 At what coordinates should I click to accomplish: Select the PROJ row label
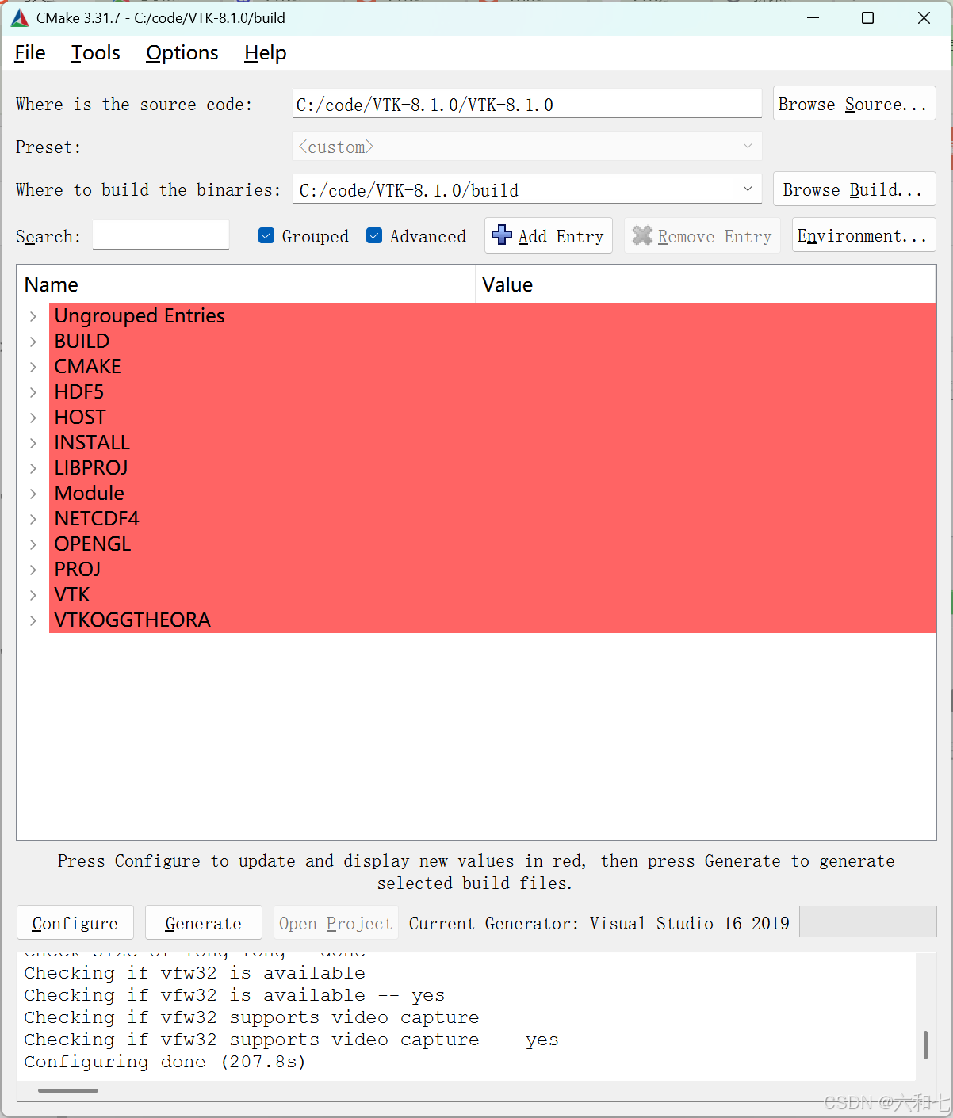(78, 570)
